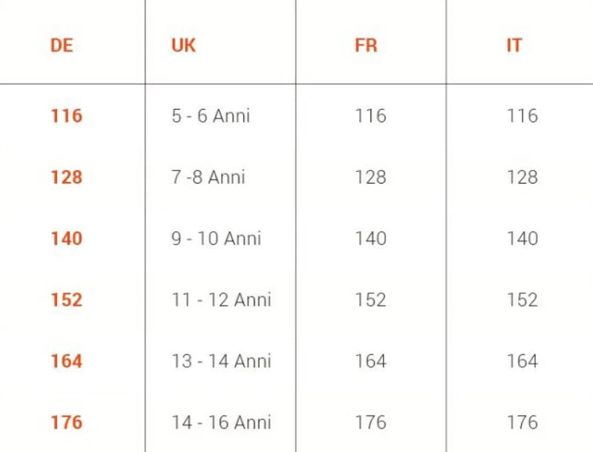Click the DE column header

pos(62,45)
